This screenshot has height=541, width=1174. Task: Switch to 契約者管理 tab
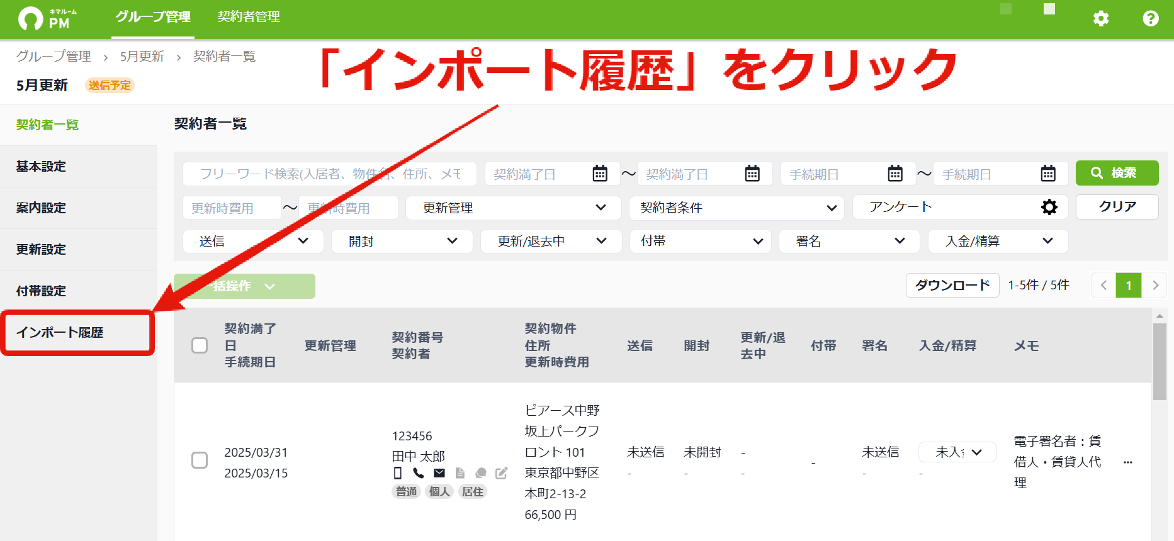pyautogui.click(x=249, y=17)
